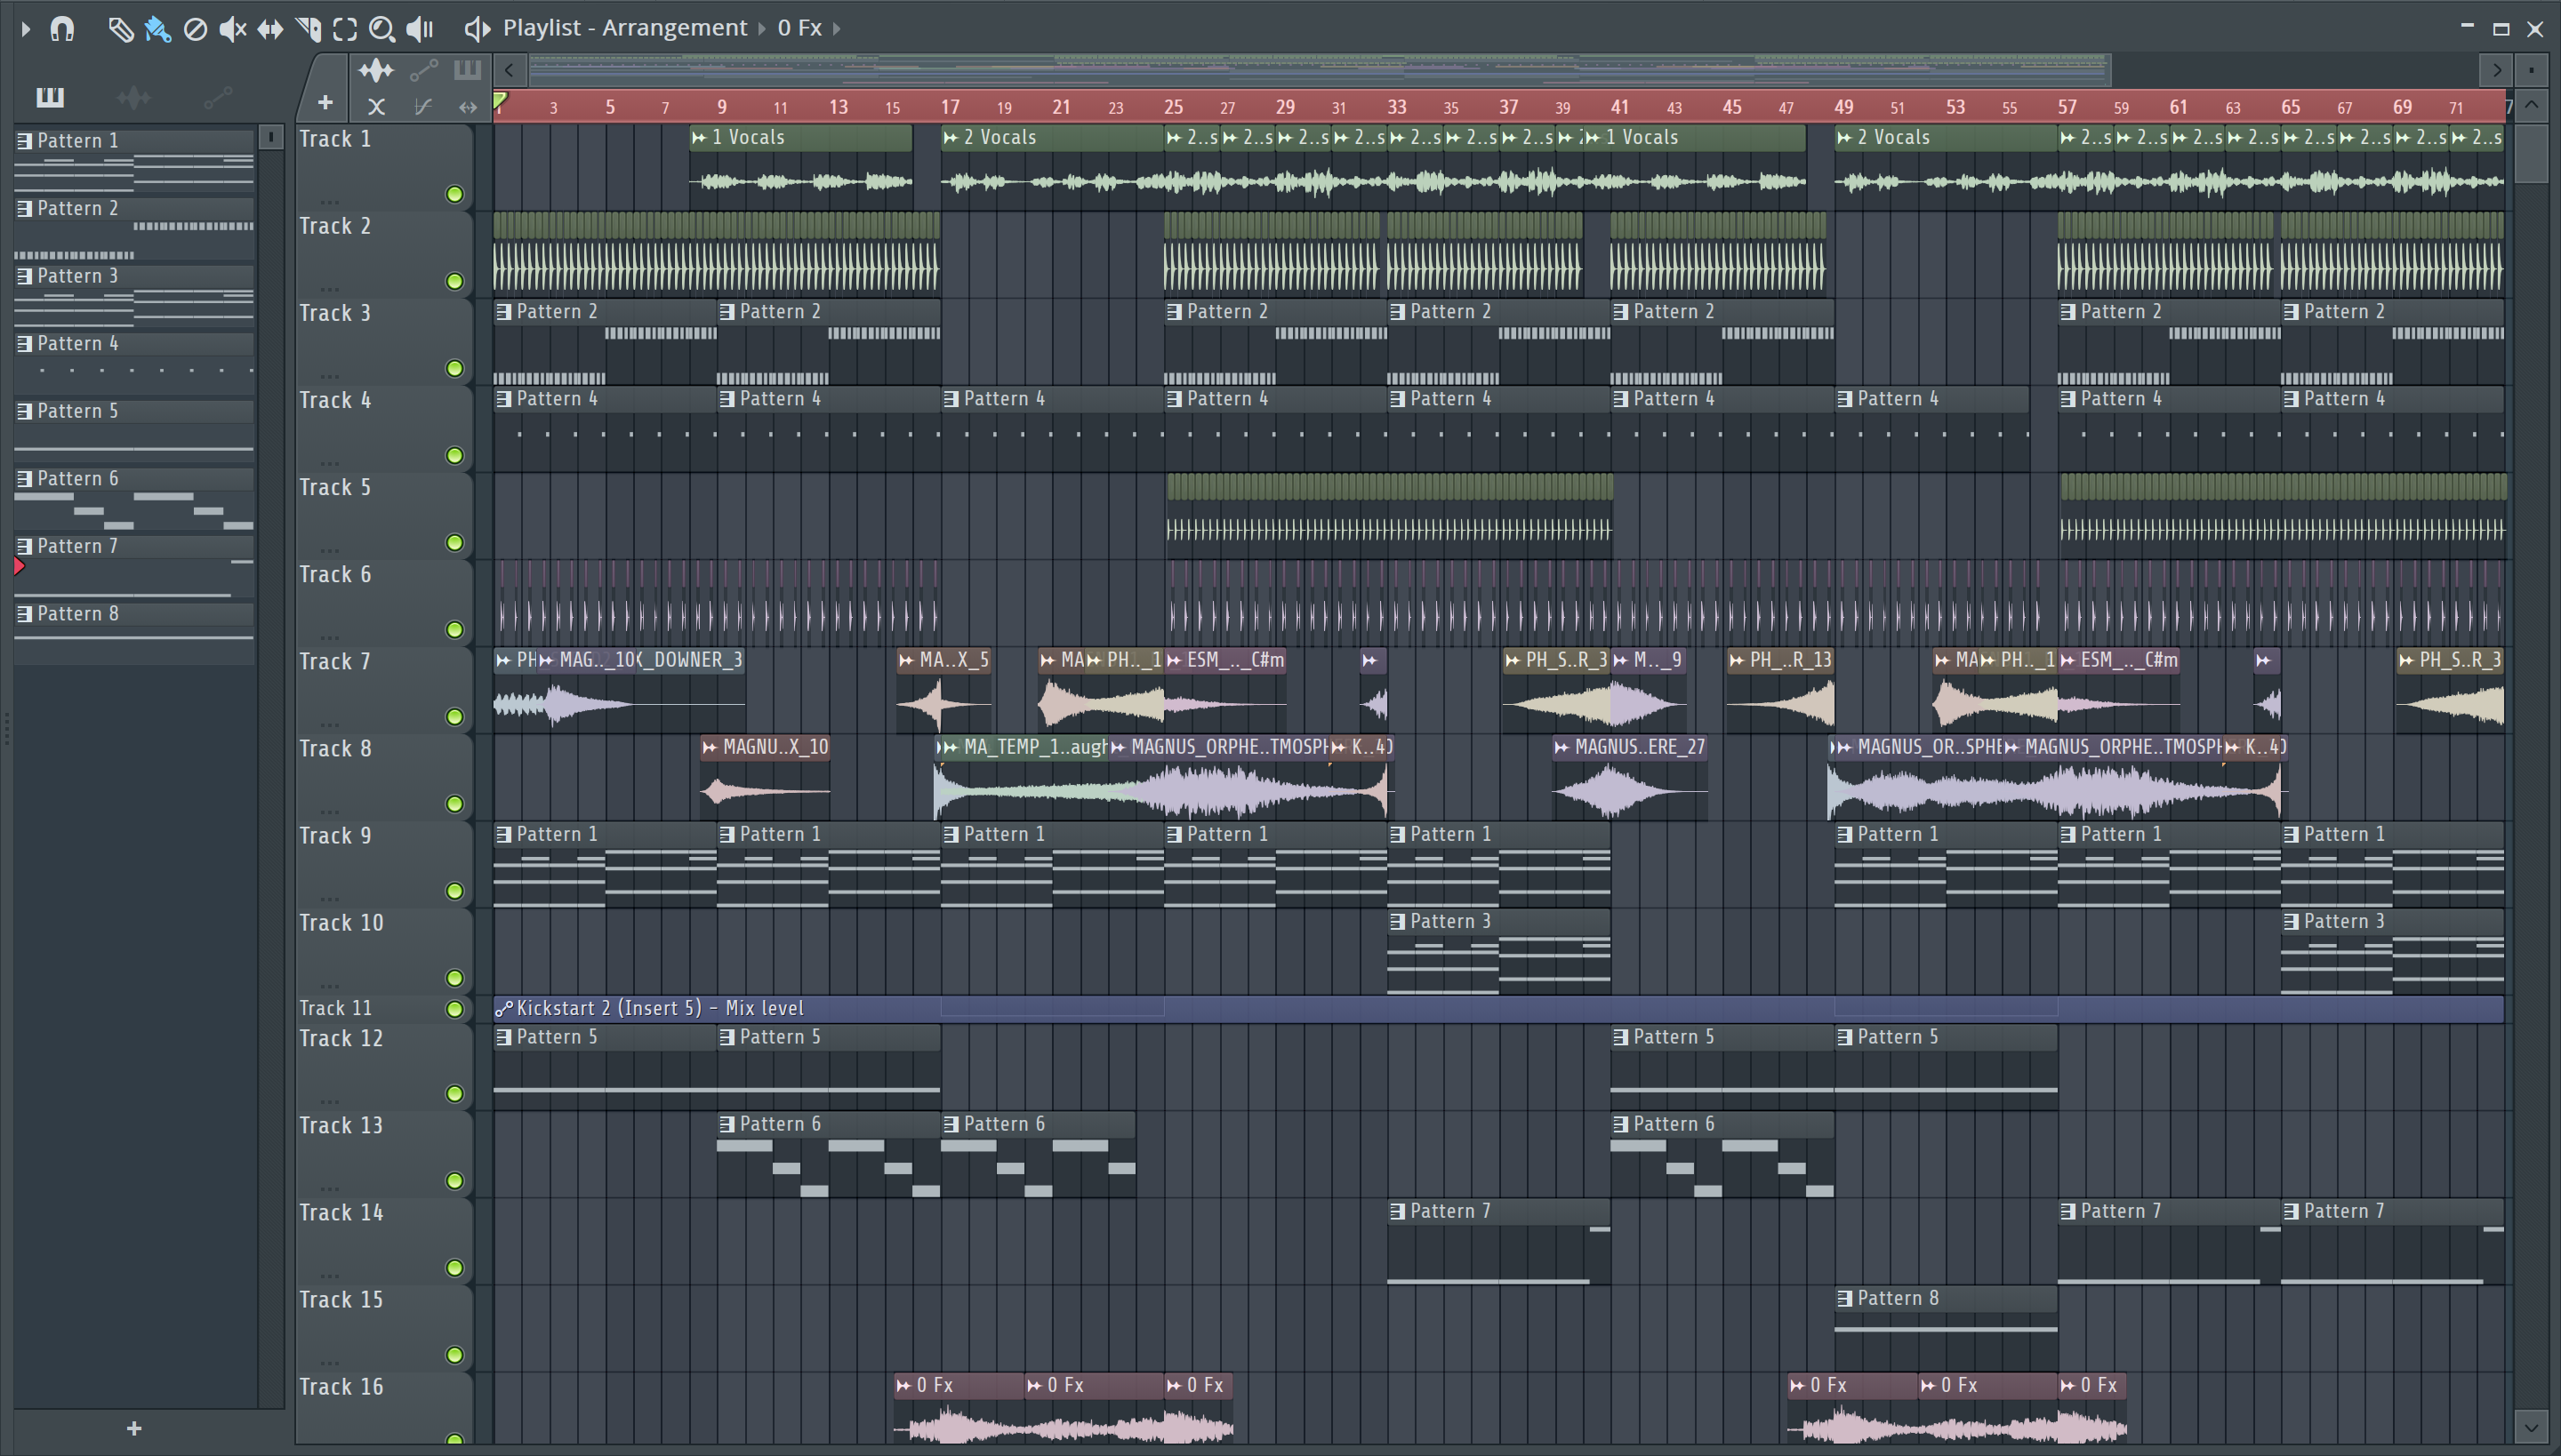Viewport: 2561px width, 1456px height.
Task: Select Pattern 1 in the picker
Action: click(x=134, y=161)
